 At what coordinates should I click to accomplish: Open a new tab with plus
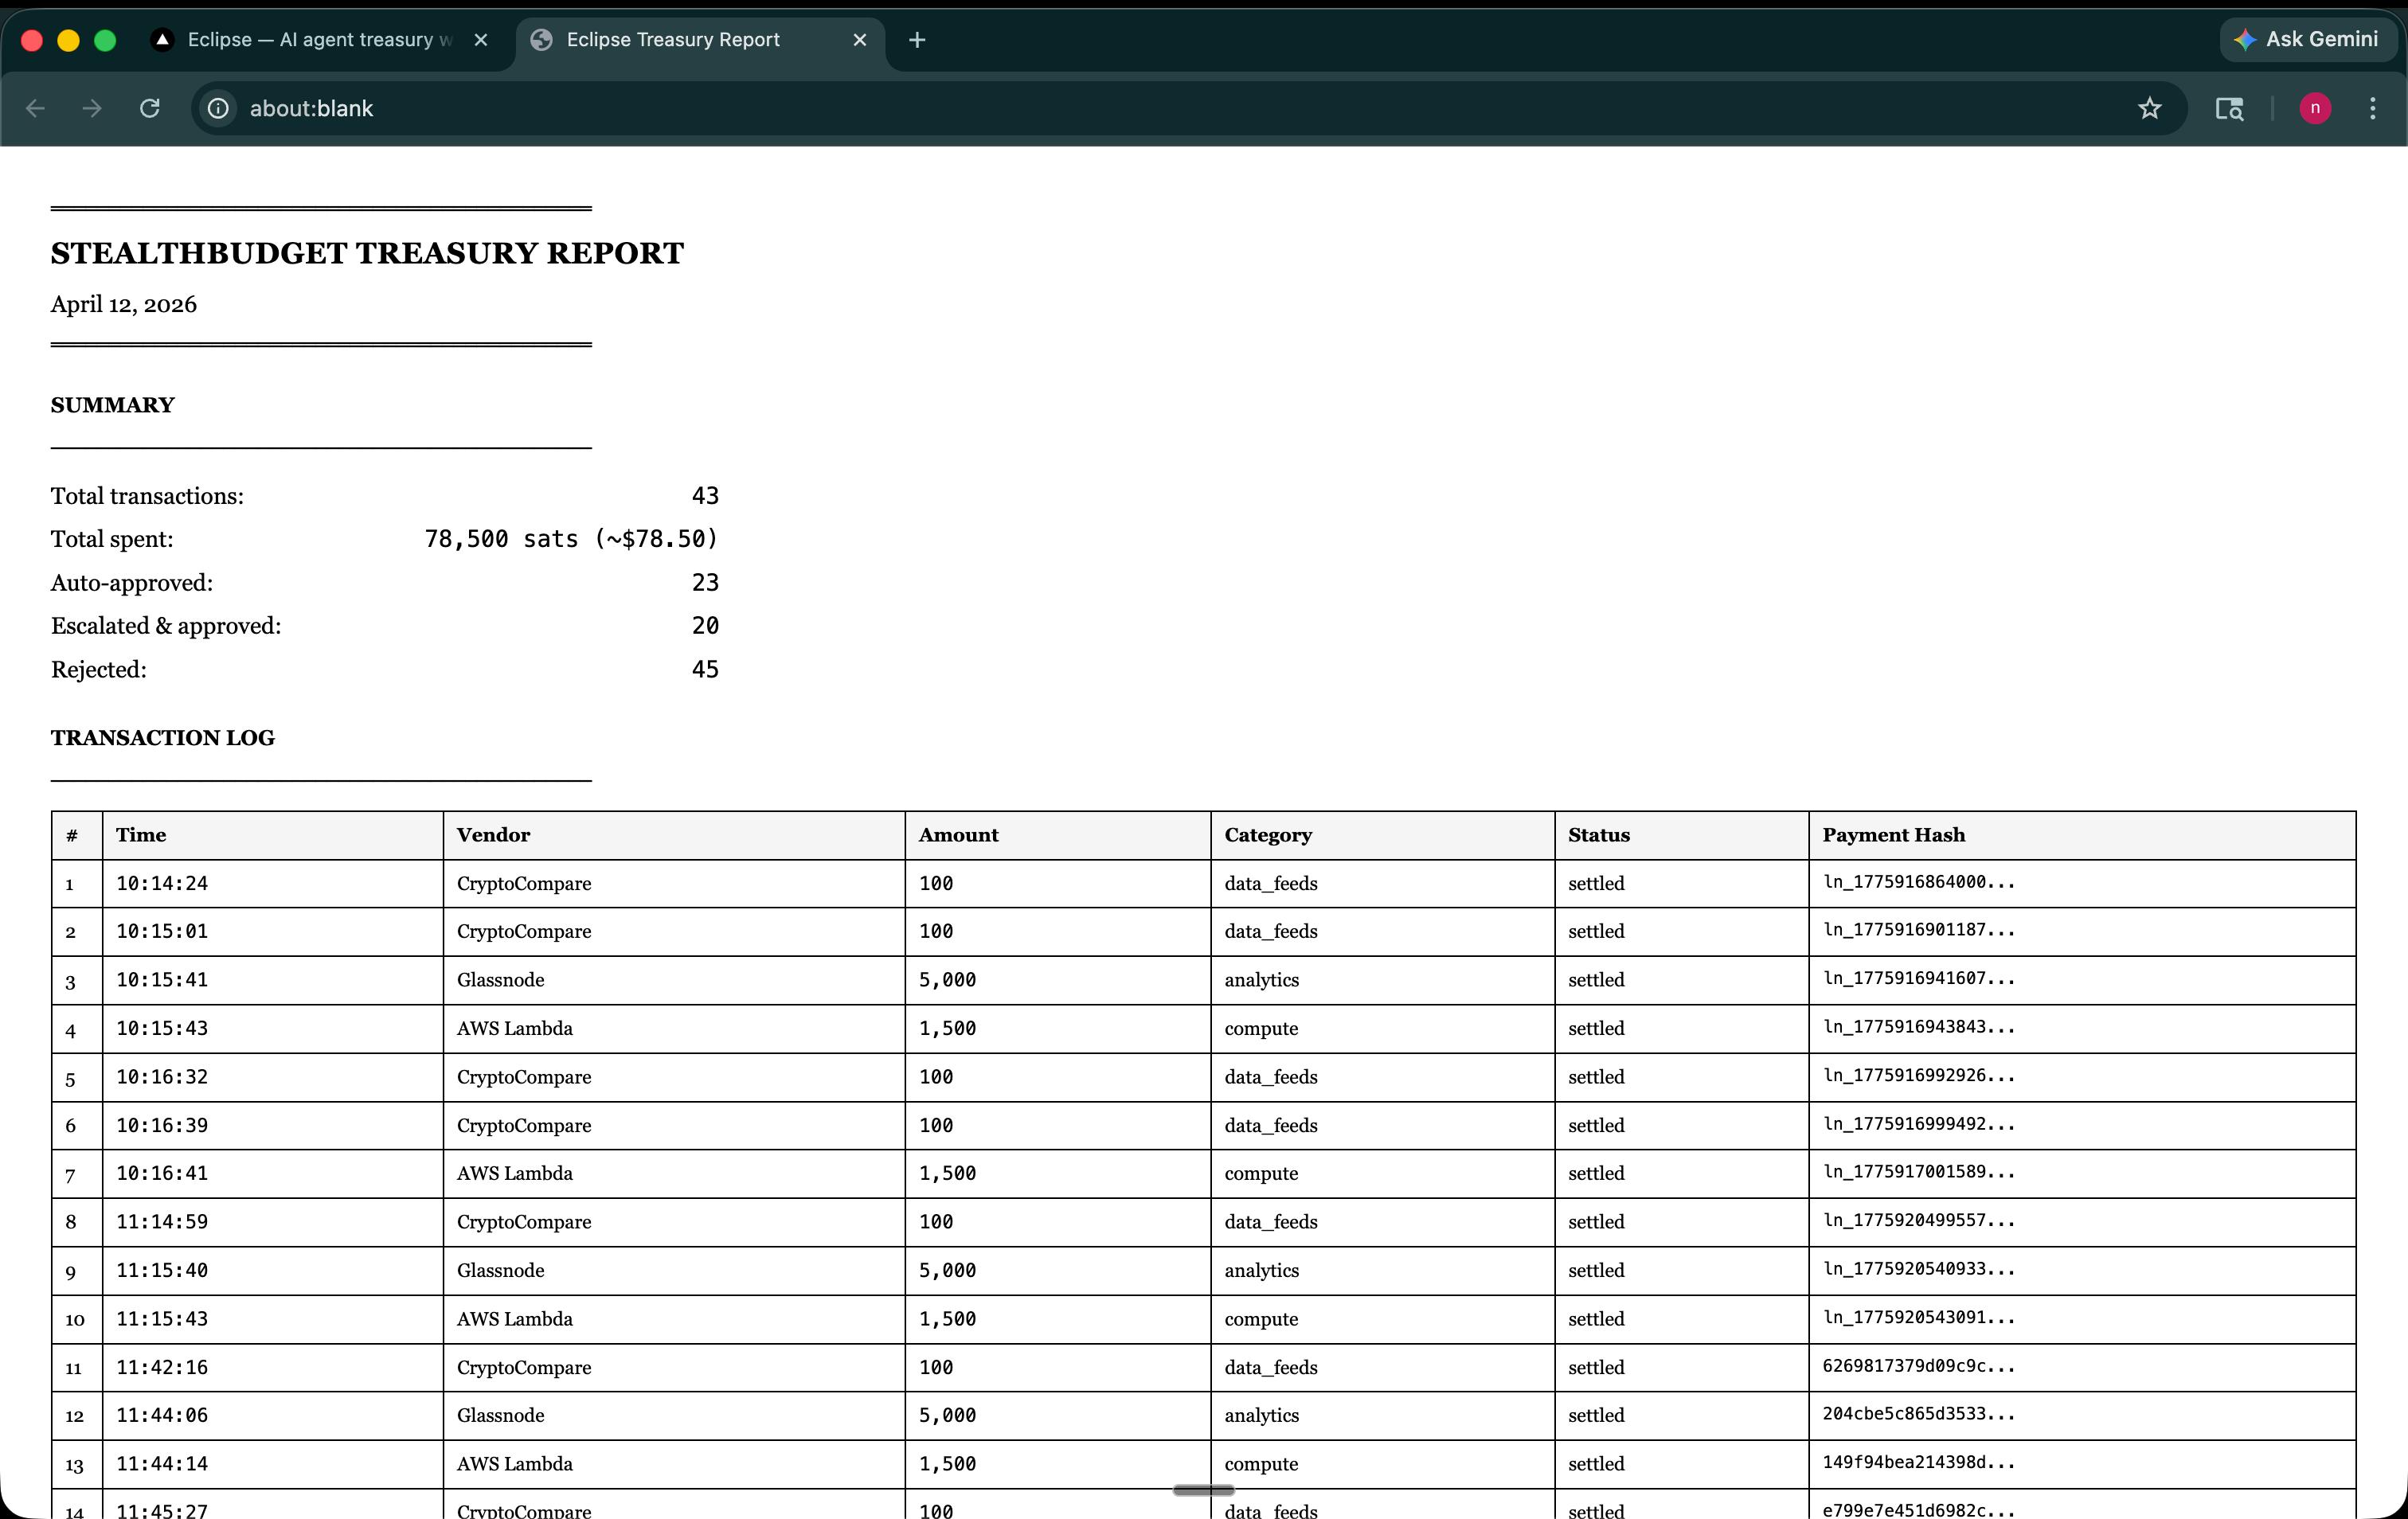(917, 40)
